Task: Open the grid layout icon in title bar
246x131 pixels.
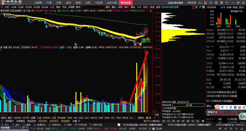Action: pos(206,3)
